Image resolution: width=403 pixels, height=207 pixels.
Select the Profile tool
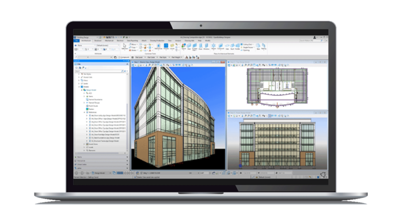click(x=237, y=47)
